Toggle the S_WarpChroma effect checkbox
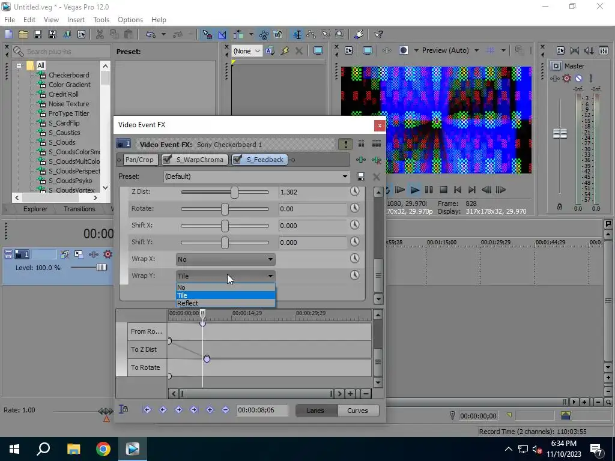The width and height of the screenshot is (615, 461). coord(167,159)
